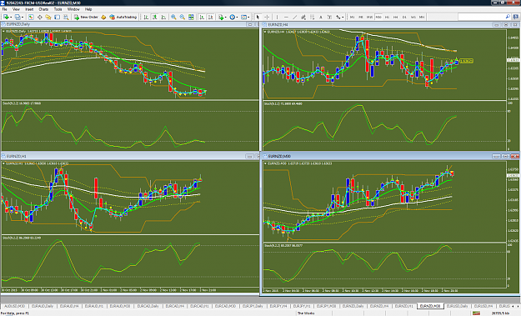
Task: Toggle Auto Scroll for the chart
Action: point(202,17)
